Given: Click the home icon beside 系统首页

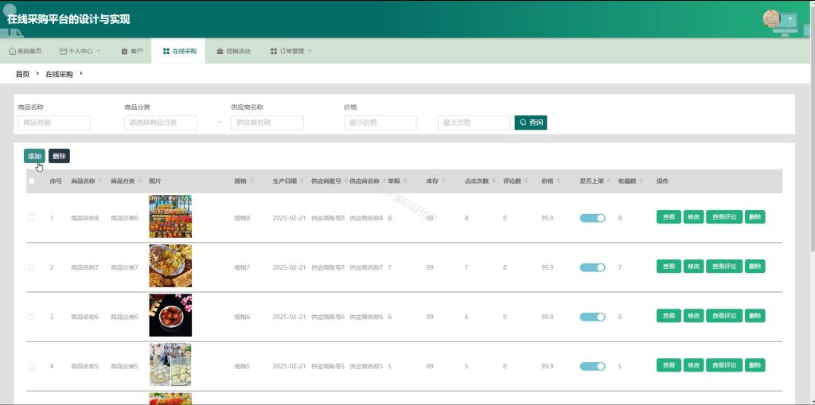Looking at the screenshot, I should 13,52.
